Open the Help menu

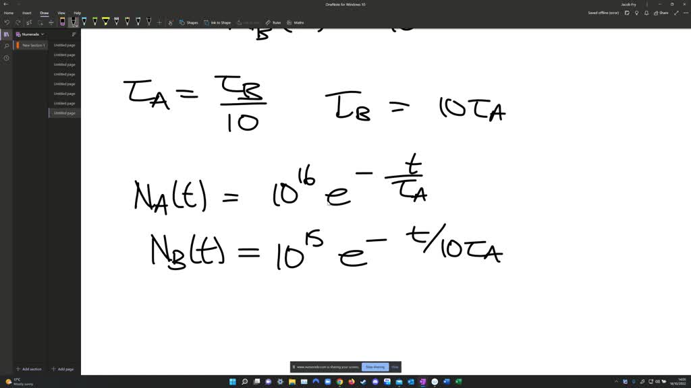click(77, 12)
